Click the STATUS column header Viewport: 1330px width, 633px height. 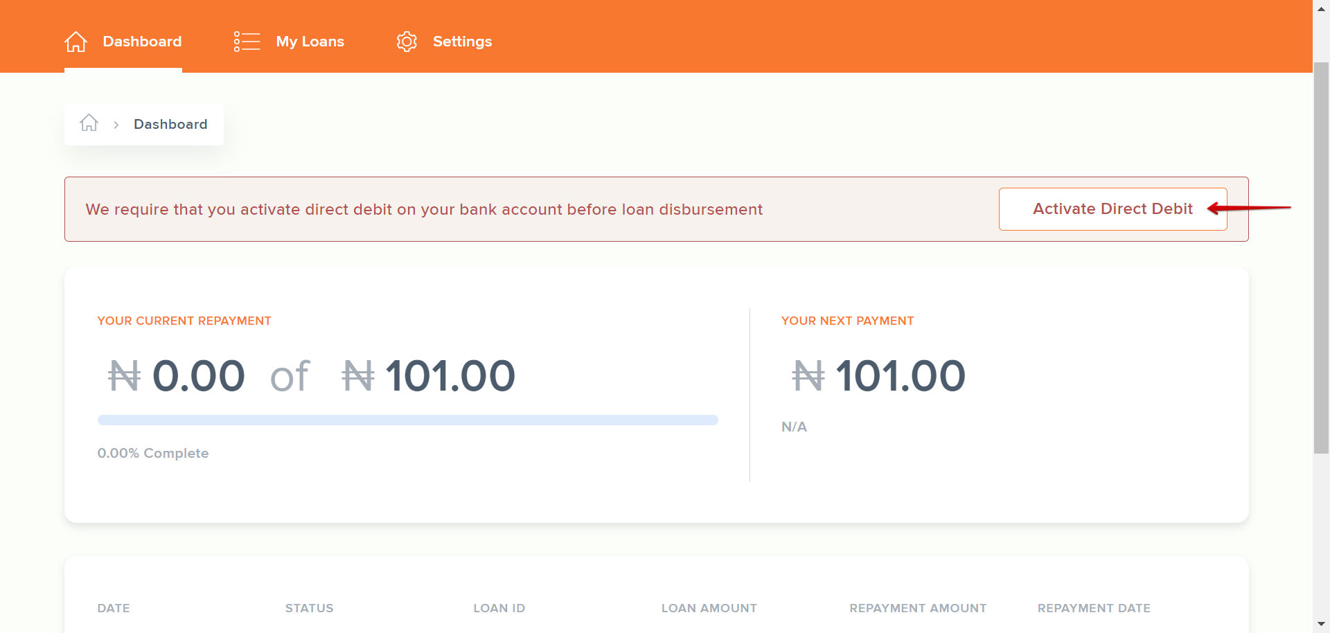tap(309, 608)
